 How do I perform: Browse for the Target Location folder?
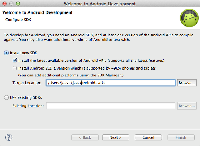[187, 83]
